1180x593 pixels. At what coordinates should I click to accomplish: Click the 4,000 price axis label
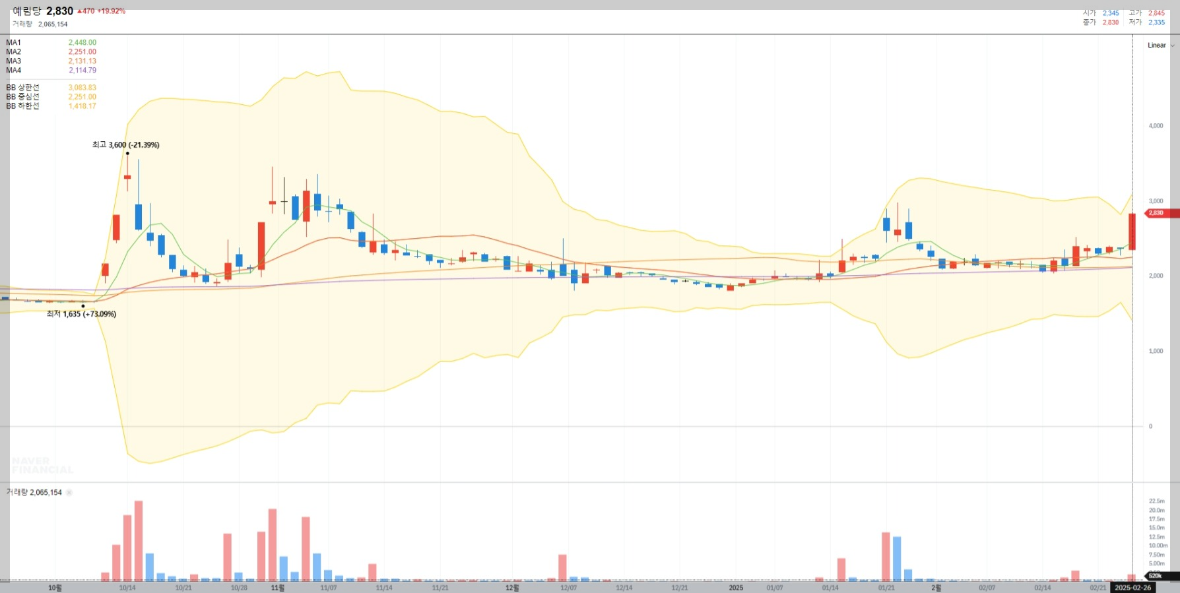pos(1156,126)
